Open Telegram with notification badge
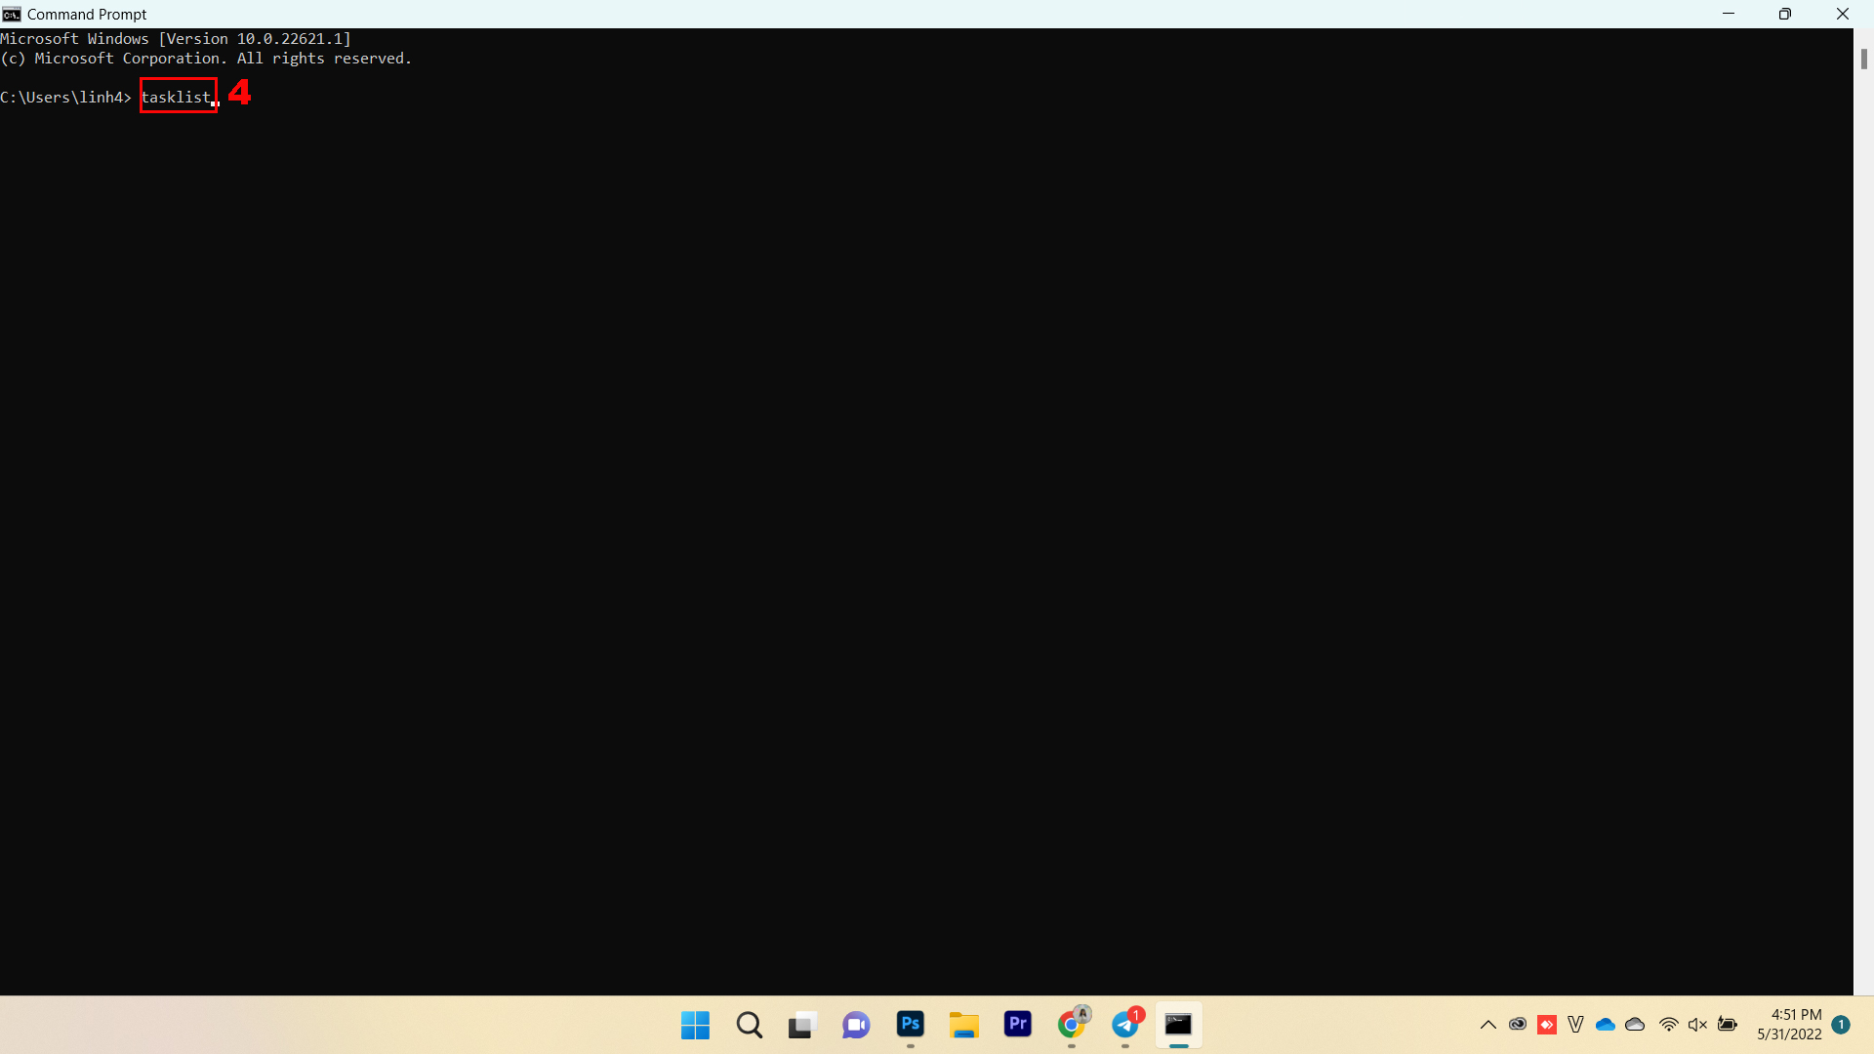The height and width of the screenshot is (1054, 1874). 1125,1025
